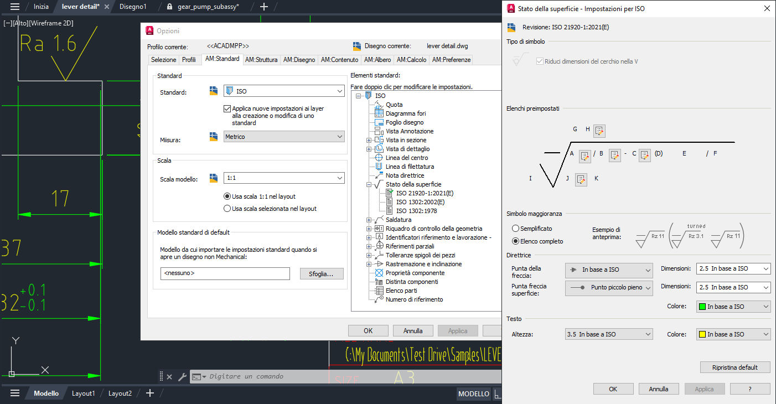The width and height of the screenshot is (776, 404).
Task: Choose the Semplificato radio option
Action: click(516, 228)
